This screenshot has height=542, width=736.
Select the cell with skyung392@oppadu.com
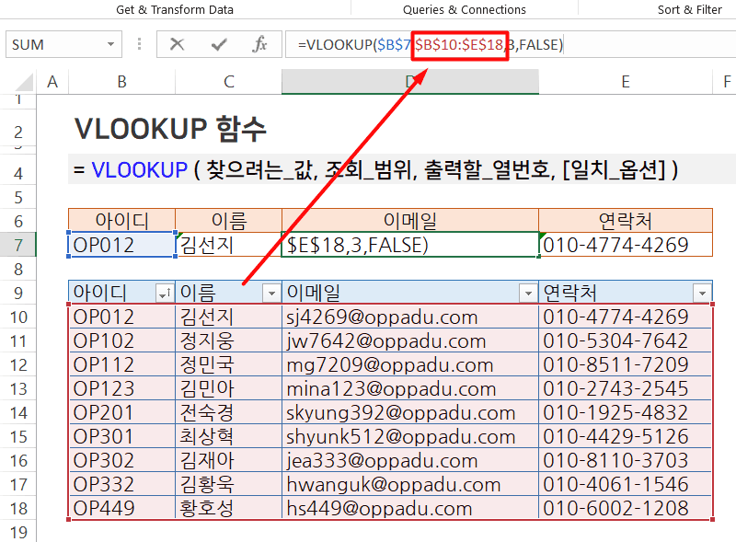click(410, 413)
